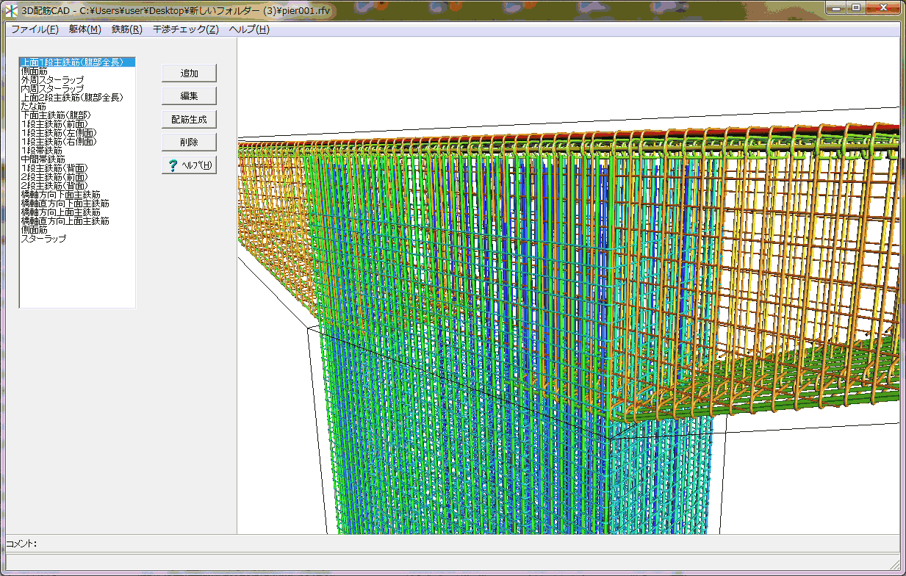Choose 橋軸直方向下面主鉄筋 in the list
This screenshot has width=906, height=576.
[65, 204]
